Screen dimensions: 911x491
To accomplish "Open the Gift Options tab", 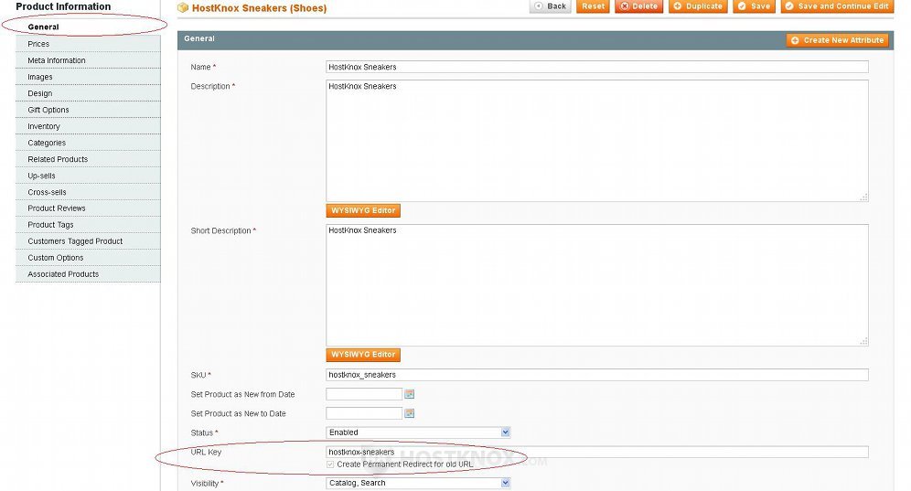I will 88,110.
